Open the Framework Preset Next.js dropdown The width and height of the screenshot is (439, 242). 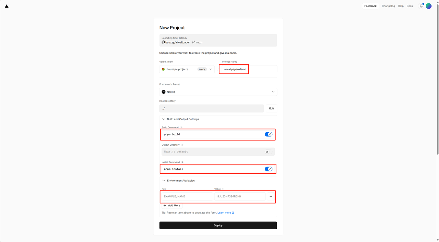(x=218, y=92)
